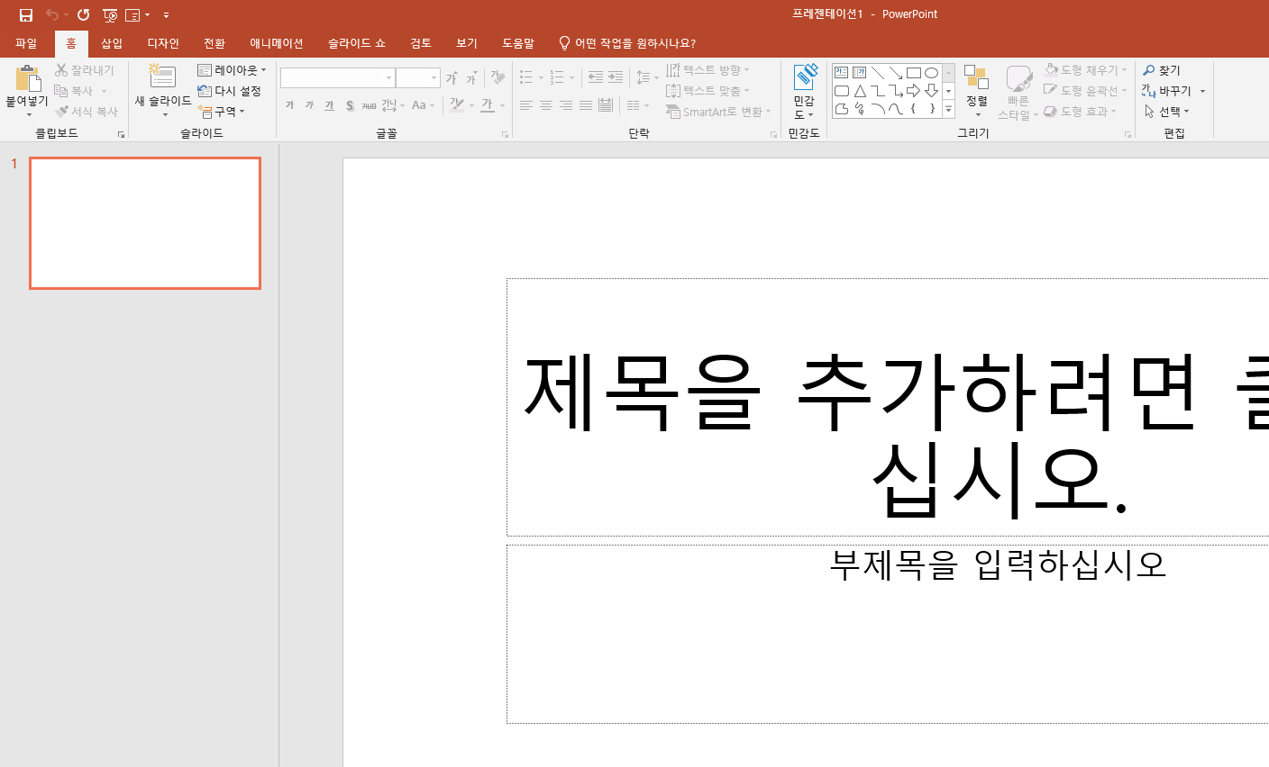Click the Sensitivity (민감도) label icon
Screen dimensions: 1269x767
[804, 77]
